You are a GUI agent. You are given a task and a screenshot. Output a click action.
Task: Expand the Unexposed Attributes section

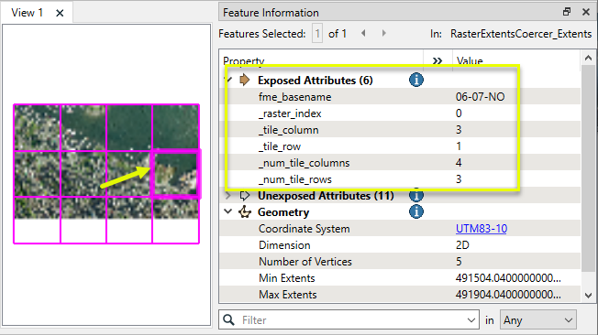click(228, 196)
